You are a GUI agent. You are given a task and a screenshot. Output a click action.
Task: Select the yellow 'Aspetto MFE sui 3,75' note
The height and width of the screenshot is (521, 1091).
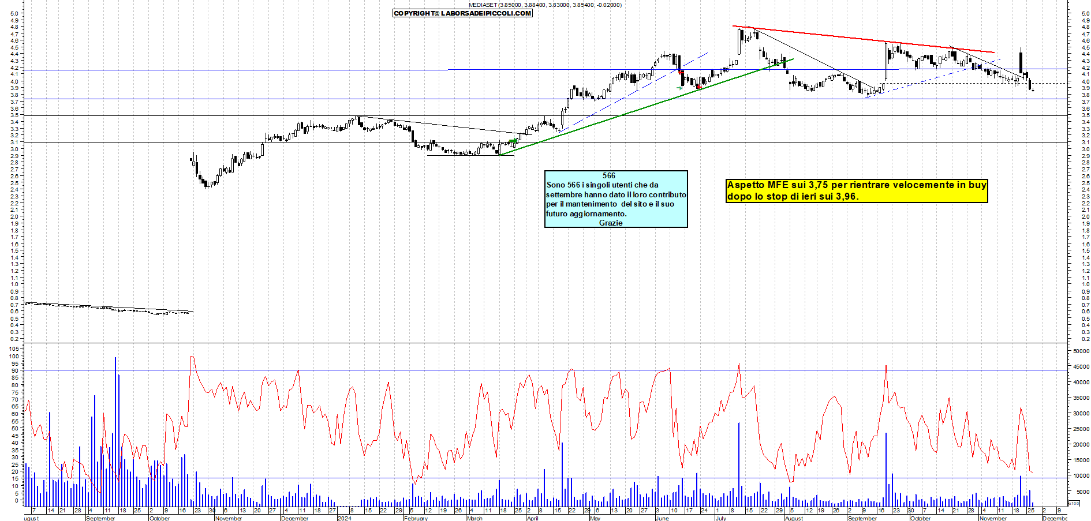[857, 190]
